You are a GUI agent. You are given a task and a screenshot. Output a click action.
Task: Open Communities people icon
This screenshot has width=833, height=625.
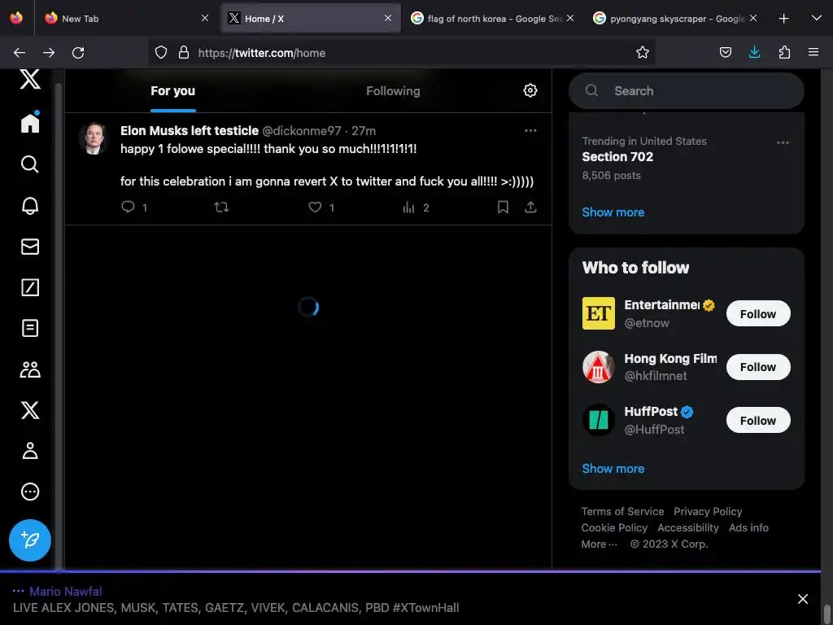[30, 369]
